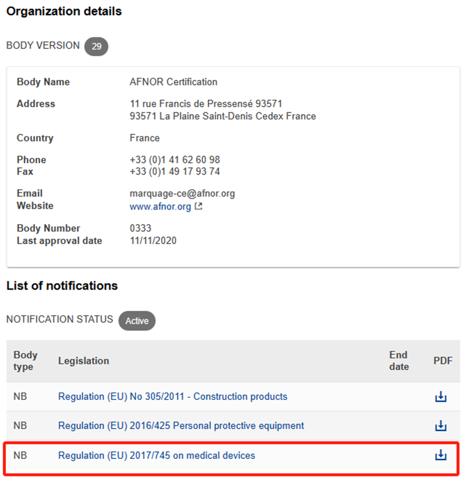Open Regulation (EU) 2016/425 Personal protective equipment
Viewport: 466px width, 477px height.
[181, 426]
